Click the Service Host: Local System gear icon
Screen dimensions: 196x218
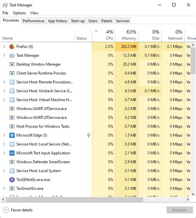click(x=12, y=171)
